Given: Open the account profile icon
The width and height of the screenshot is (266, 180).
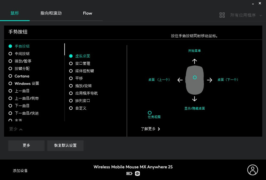Looking at the screenshot, I should tap(253, 169).
